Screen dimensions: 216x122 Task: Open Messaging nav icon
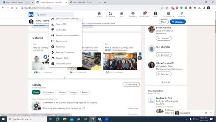click(133, 15)
